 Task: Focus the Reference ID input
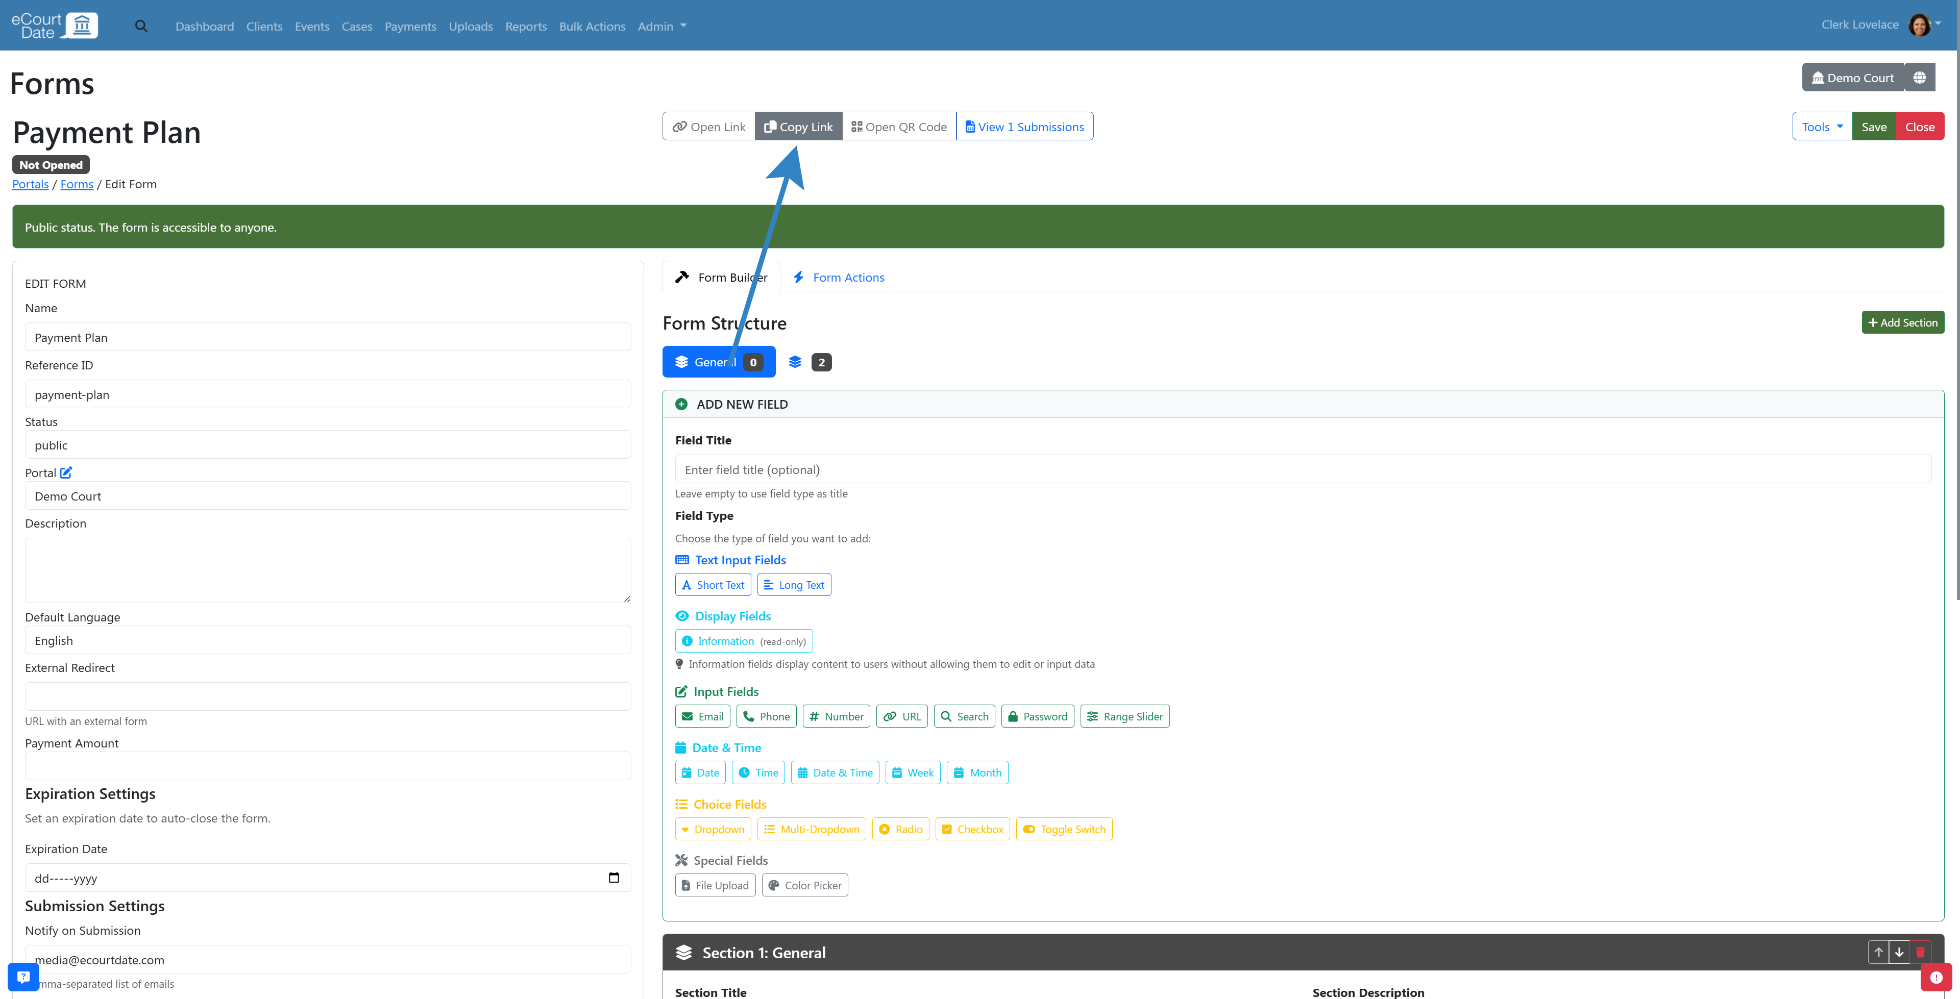click(x=328, y=394)
